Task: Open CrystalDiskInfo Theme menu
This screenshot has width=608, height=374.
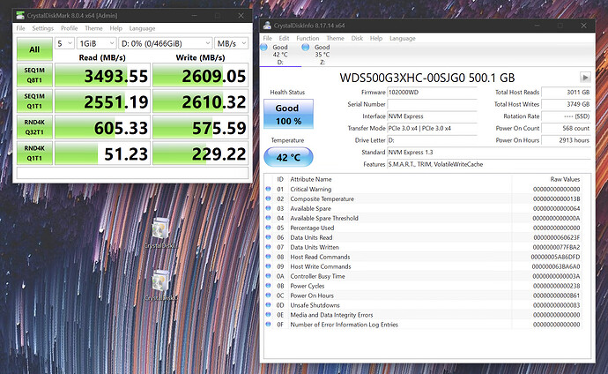Action: [335, 38]
